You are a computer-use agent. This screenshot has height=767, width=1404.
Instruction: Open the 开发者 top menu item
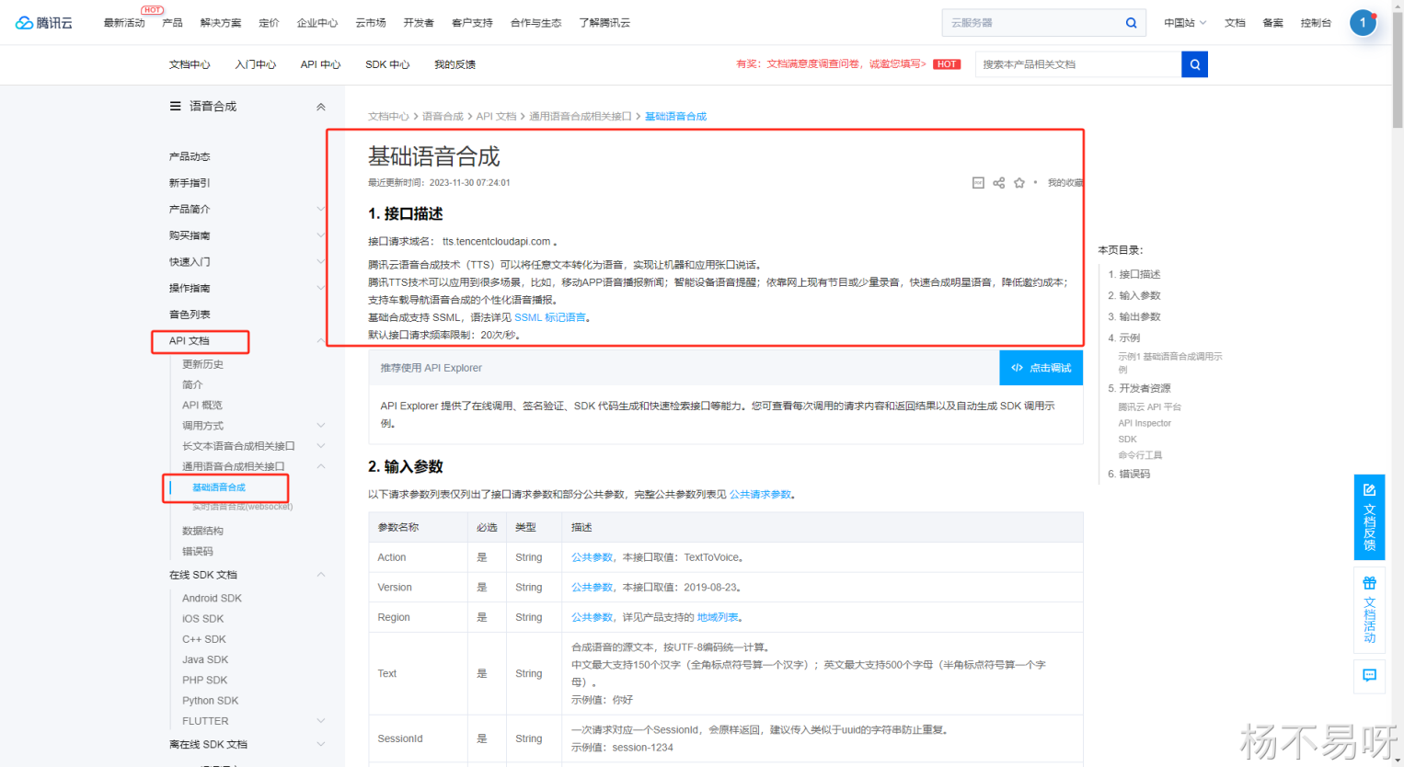[x=419, y=23]
